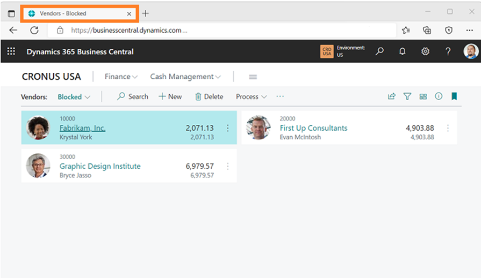Click Search in the action bar
This screenshot has width=481, height=278.
[133, 96]
